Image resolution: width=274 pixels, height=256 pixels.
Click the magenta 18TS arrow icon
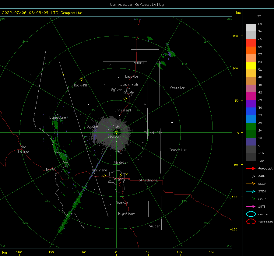(x=251, y=207)
